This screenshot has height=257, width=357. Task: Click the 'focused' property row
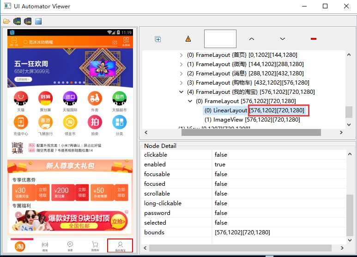[243, 184]
